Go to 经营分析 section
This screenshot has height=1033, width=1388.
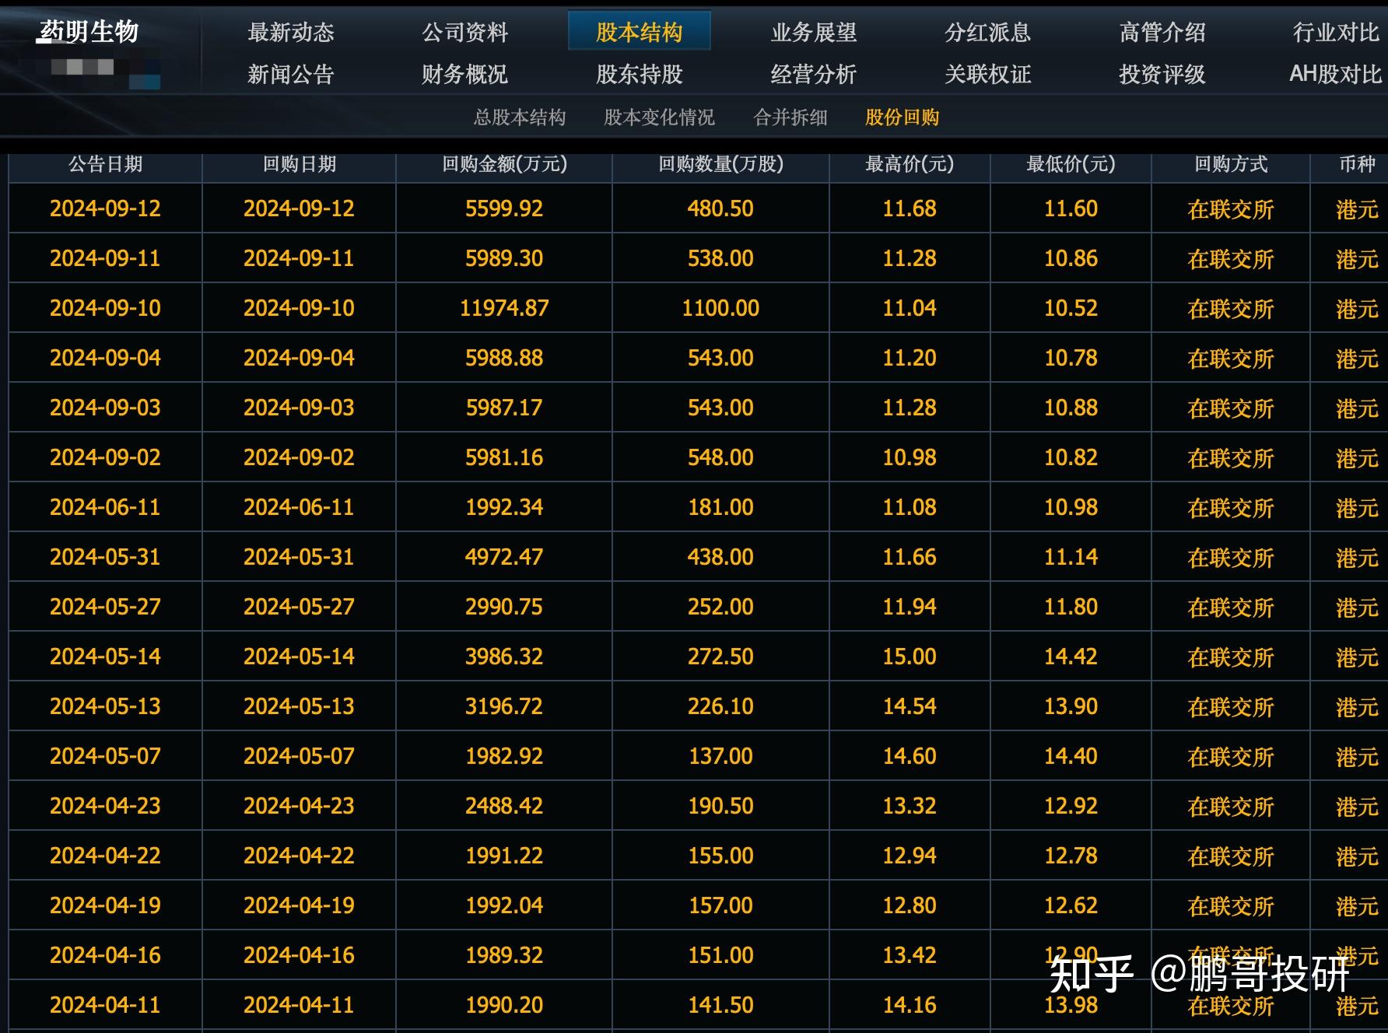pyautogui.click(x=814, y=74)
